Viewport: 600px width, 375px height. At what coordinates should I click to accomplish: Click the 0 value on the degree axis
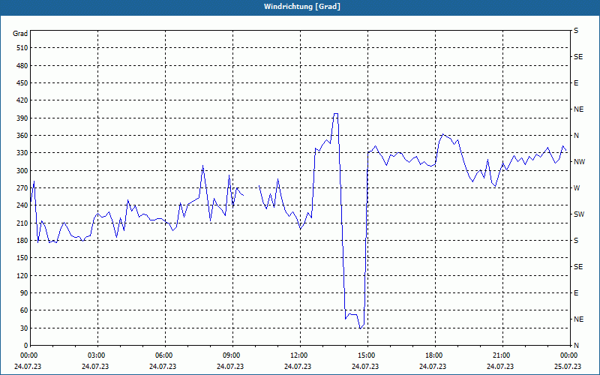point(25,346)
